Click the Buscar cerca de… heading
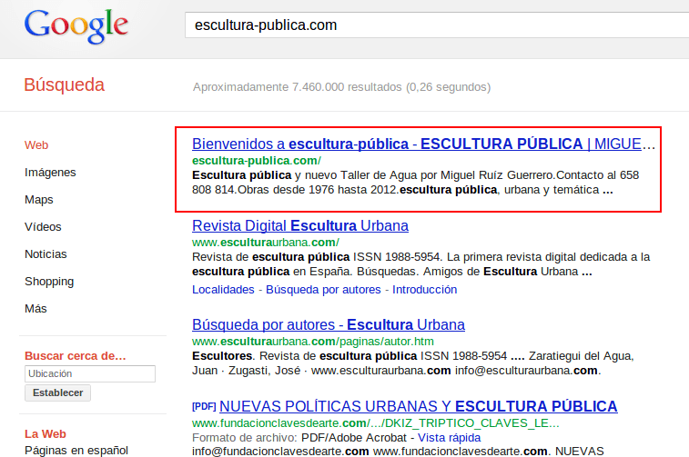This screenshot has height=457, width=689. (76, 355)
